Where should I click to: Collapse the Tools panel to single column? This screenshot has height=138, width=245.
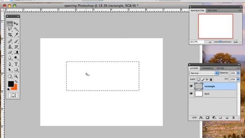18,16
